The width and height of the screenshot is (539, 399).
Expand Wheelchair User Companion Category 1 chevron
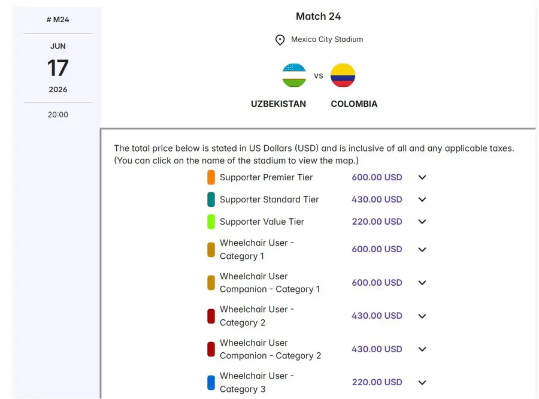tap(422, 283)
